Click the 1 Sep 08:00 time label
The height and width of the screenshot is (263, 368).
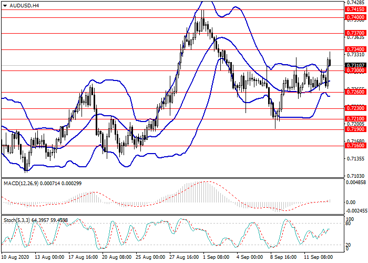tap(216, 258)
